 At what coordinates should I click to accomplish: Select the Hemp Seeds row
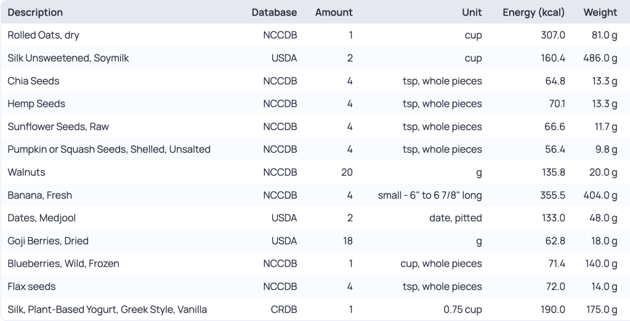pyautogui.click(x=36, y=104)
